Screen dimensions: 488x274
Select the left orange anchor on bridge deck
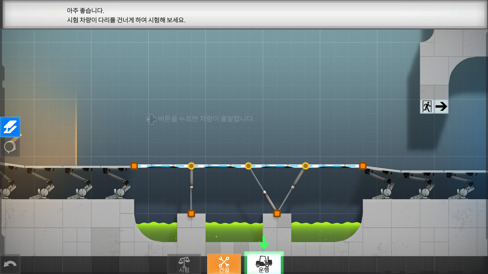[x=134, y=166]
